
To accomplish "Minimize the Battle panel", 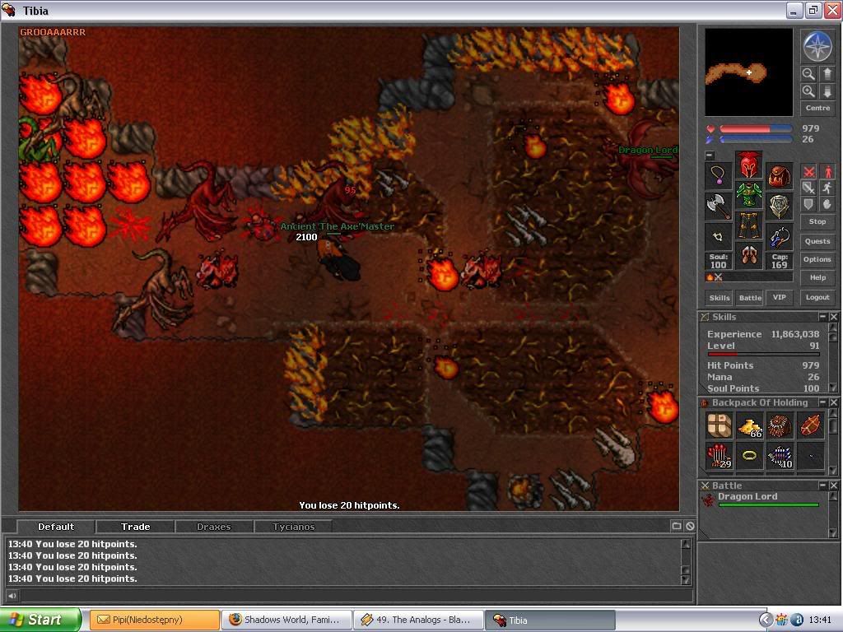I will (x=822, y=485).
